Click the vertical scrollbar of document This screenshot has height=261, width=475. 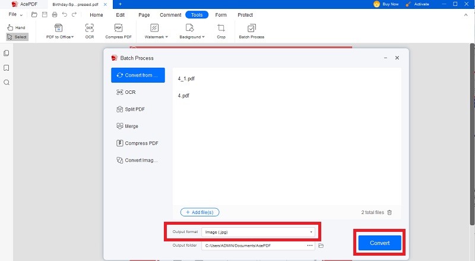click(x=472, y=134)
